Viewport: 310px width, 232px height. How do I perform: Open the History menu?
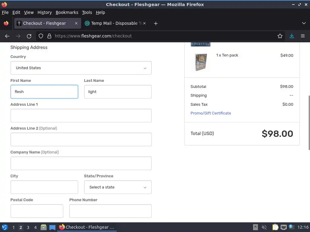(45, 12)
